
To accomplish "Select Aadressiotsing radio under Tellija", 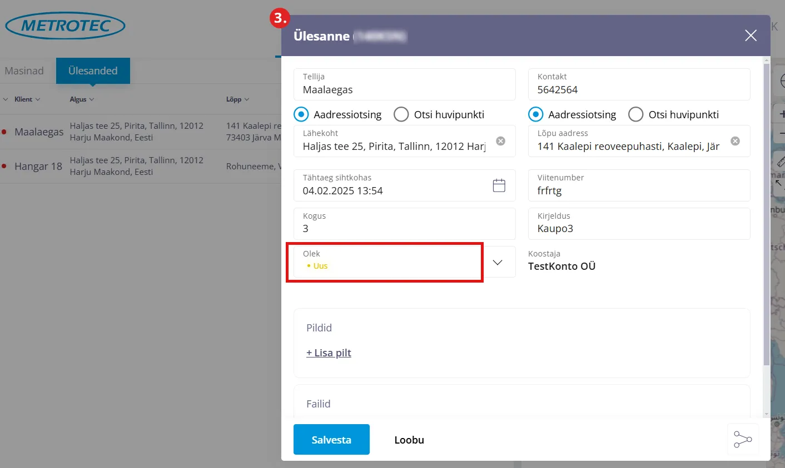I will (301, 114).
